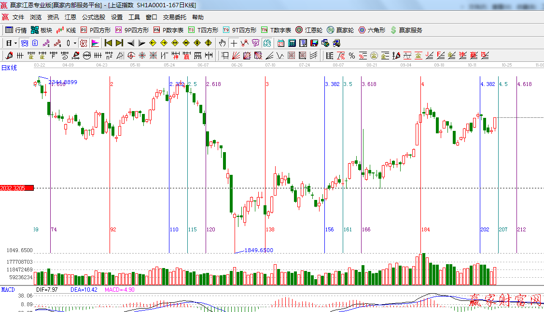Viewport: 544px width, 312px height.
Task: Open the 交易委托 menu
Action: pyautogui.click(x=174, y=17)
